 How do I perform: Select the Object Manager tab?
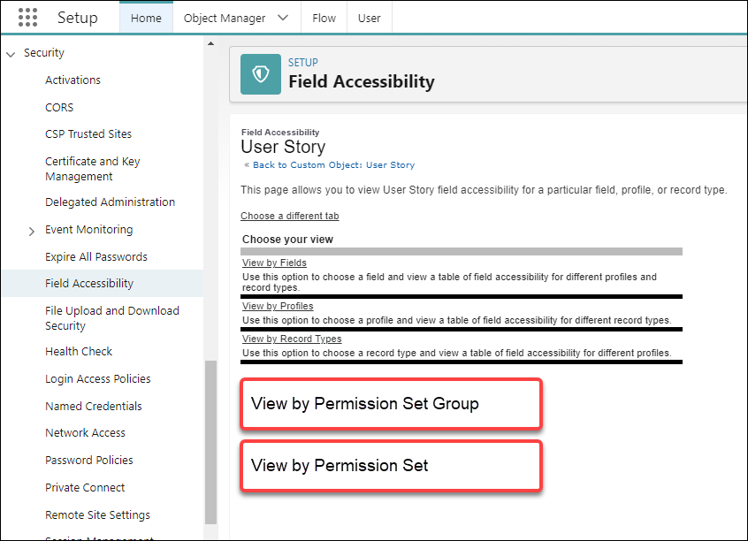[225, 18]
